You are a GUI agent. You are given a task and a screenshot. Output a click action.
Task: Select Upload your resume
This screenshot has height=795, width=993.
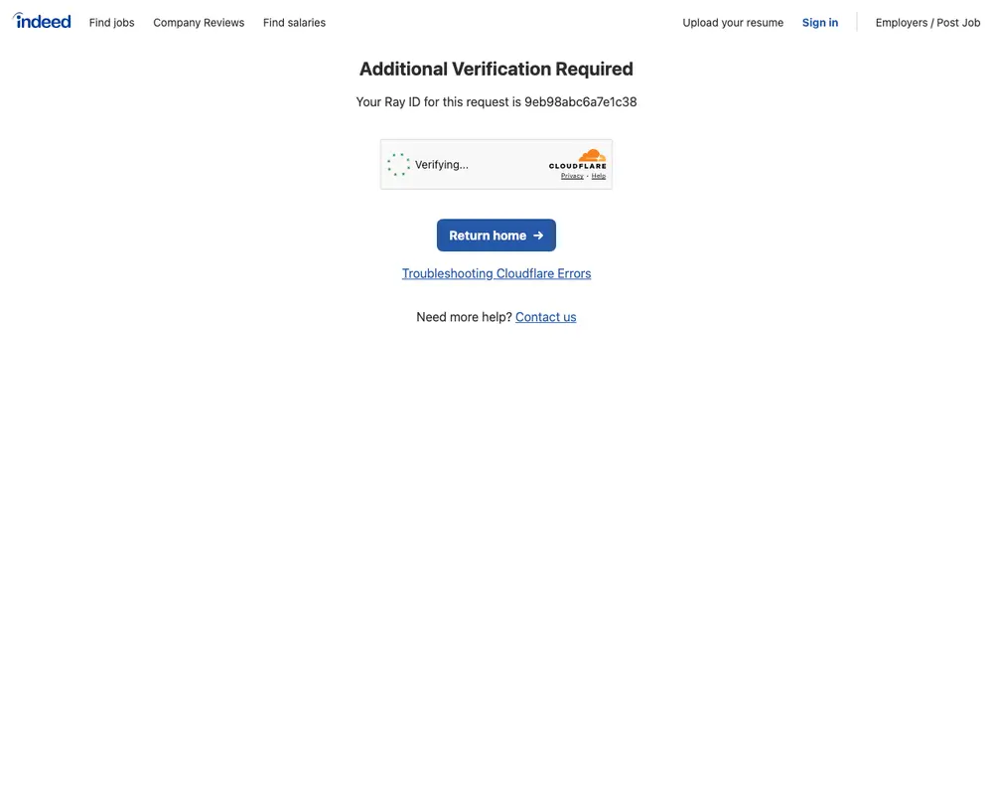pyautogui.click(x=733, y=22)
